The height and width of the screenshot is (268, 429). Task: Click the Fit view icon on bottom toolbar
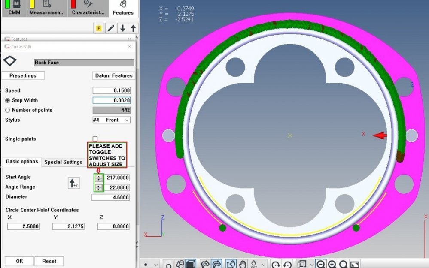pyautogui.click(x=354, y=263)
